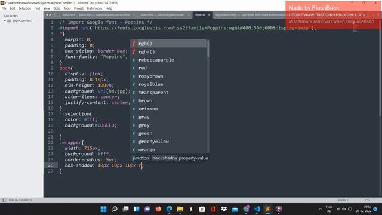Open the Goto menu
Viewport: 382px width, 215px height.
click(57, 8)
